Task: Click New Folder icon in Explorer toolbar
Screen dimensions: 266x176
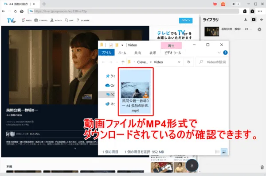Action: click(x=117, y=45)
